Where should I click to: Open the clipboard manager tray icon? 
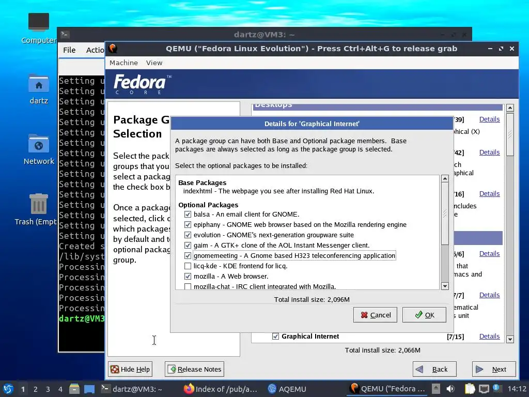[x=470, y=389]
